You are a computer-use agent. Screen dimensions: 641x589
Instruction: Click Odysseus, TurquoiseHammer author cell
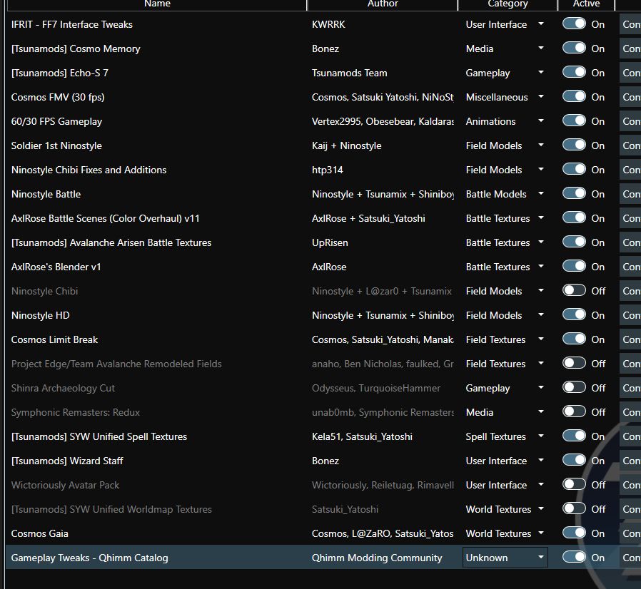click(x=375, y=388)
